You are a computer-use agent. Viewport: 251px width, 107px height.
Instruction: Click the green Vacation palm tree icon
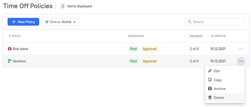tap(9, 61)
